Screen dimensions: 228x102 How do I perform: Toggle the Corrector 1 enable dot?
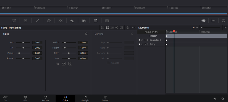140,40
